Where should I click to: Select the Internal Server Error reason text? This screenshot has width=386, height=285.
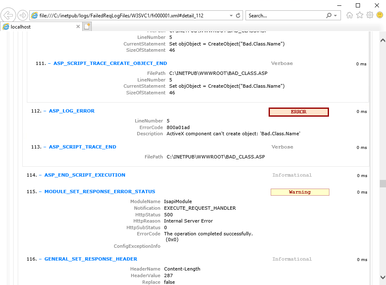tap(188, 221)
